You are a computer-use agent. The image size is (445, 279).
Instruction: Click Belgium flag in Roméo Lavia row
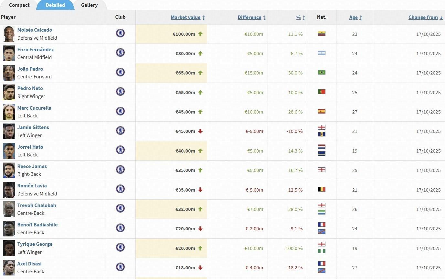click(x=322, y=189)
